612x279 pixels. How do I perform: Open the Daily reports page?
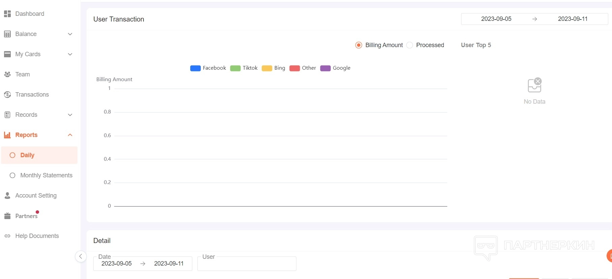point(27,155)
